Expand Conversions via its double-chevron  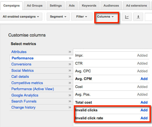70,64
